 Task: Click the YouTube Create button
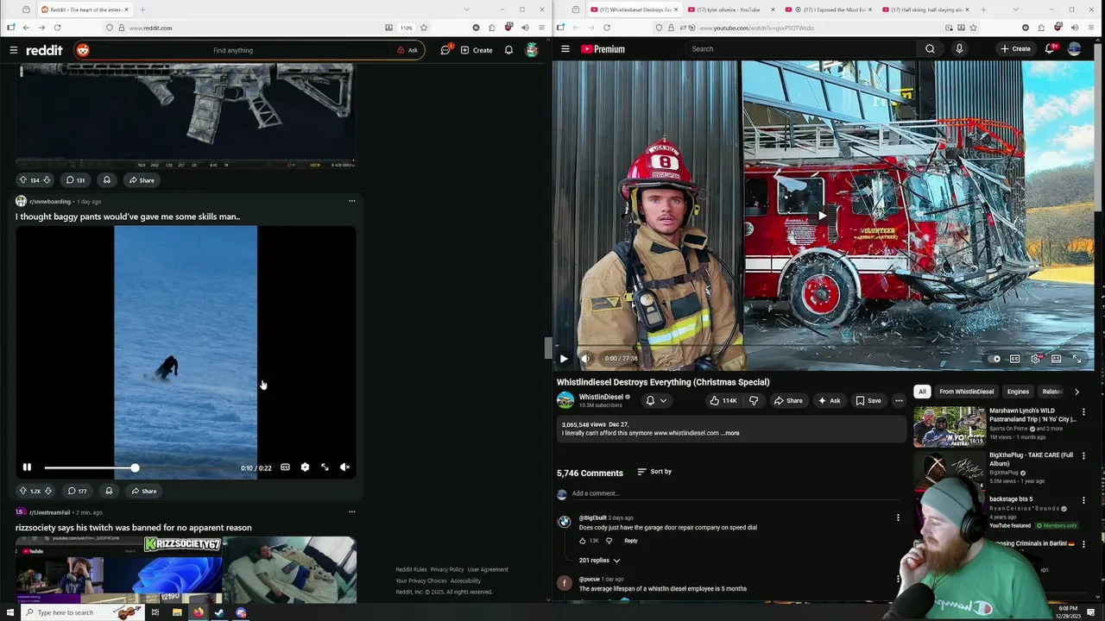point(1015,49)
